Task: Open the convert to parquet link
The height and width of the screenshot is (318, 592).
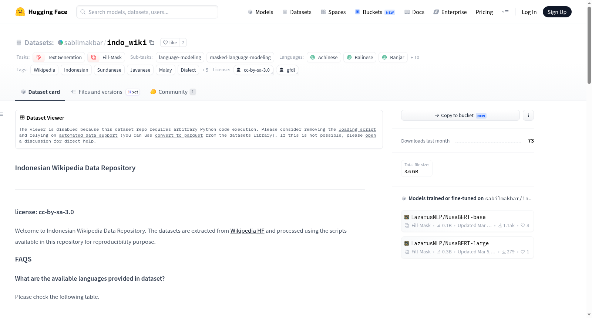Action: tap(179, 135)
